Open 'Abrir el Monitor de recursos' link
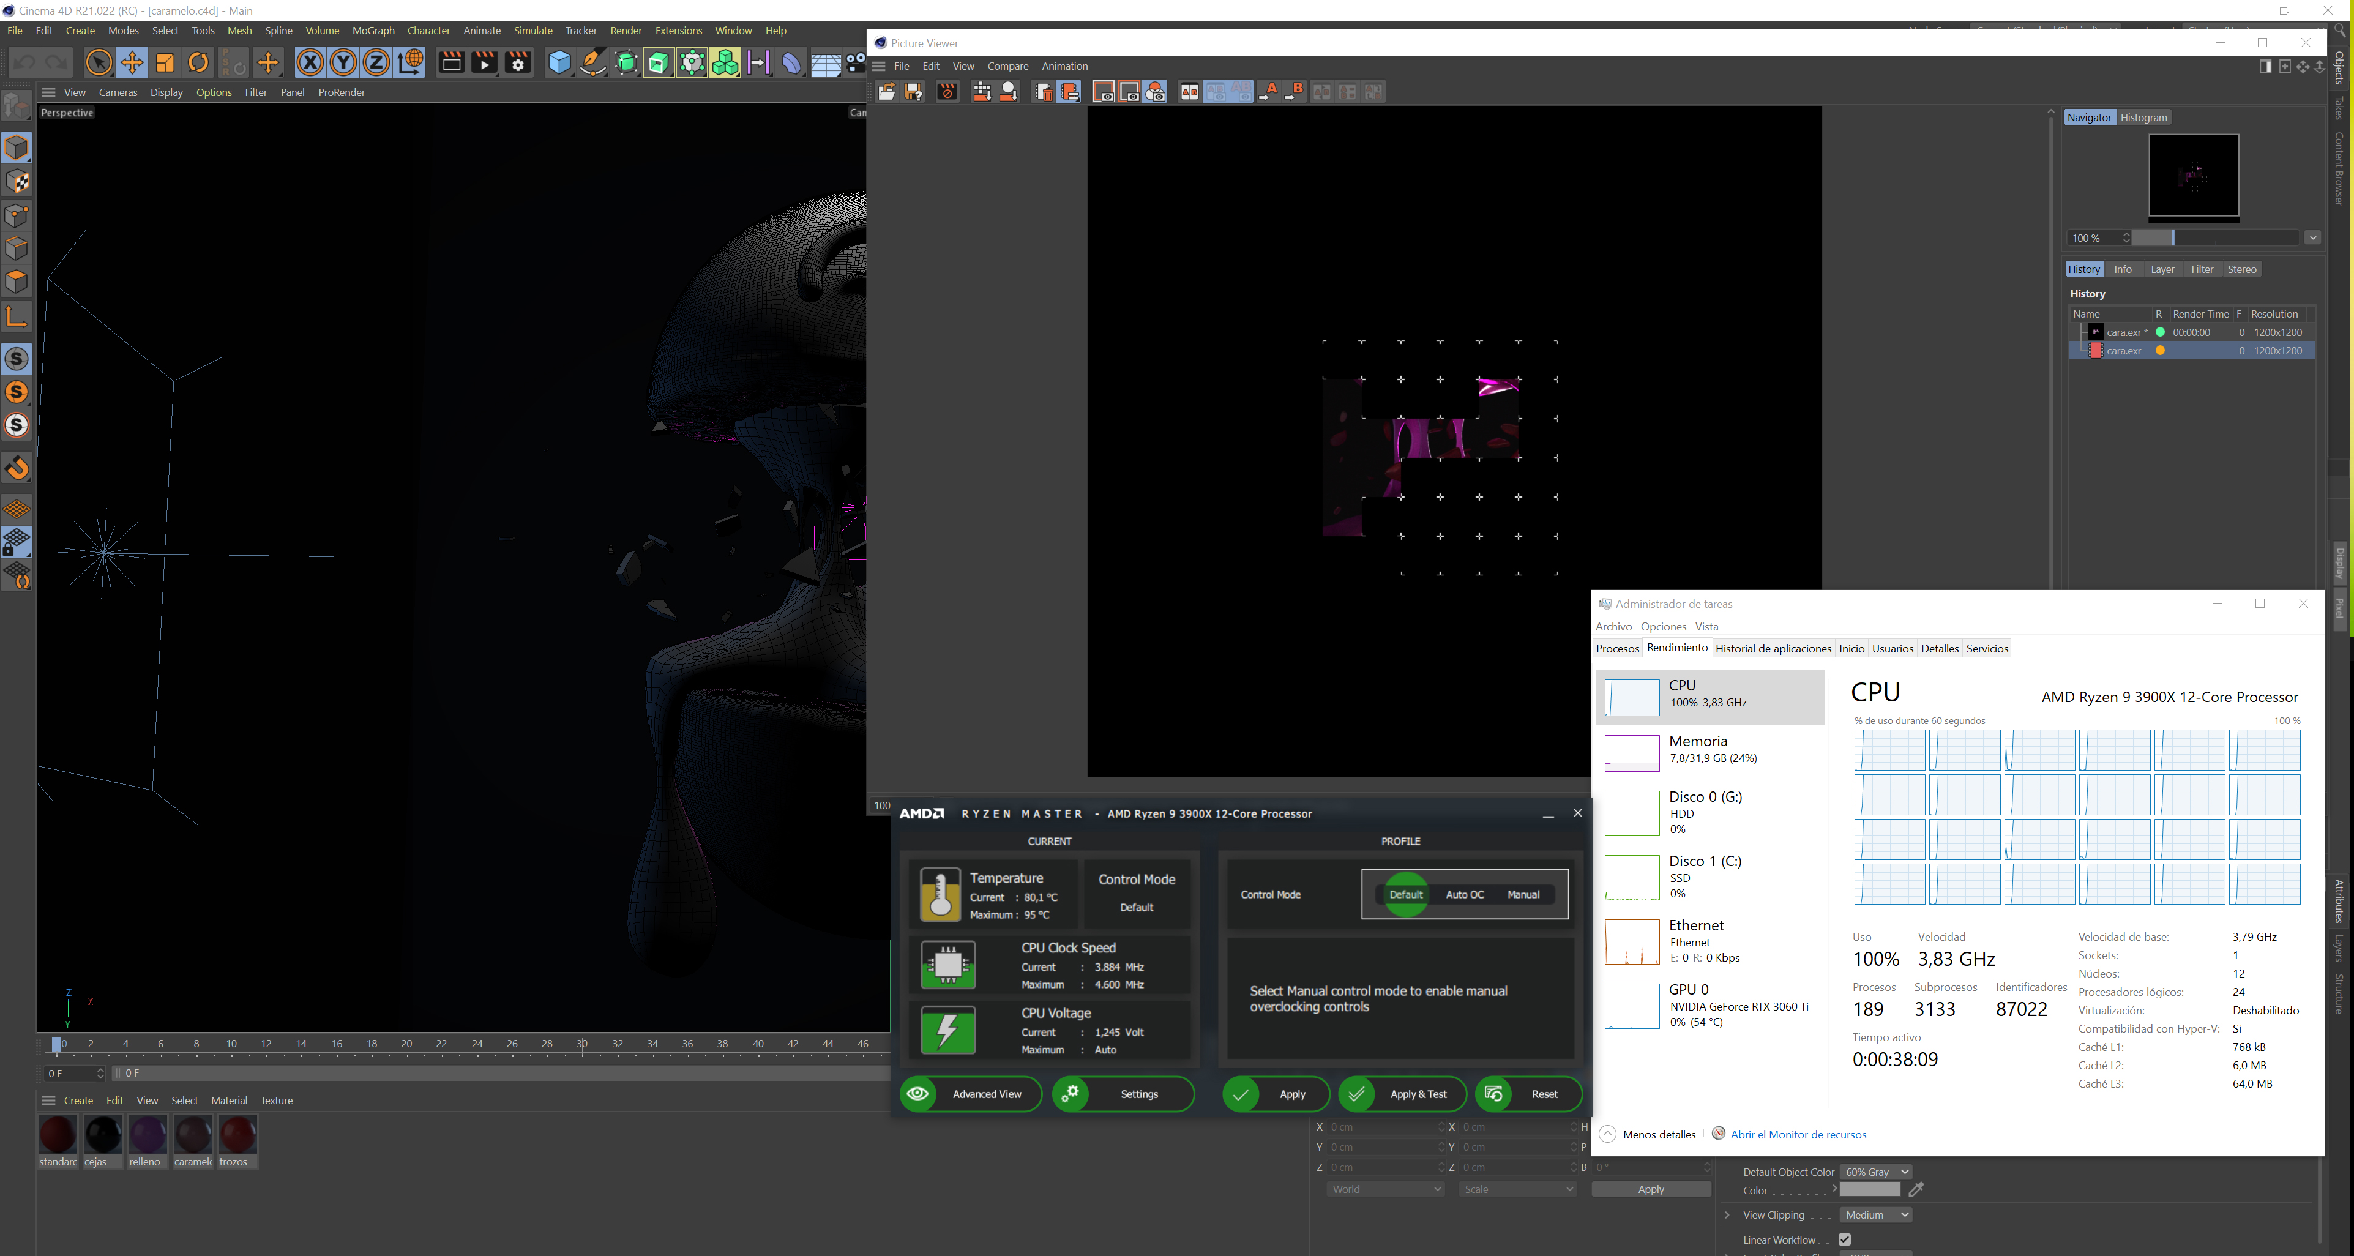Image resolution: width=2354 pixels, height=1256 pixels. point(1798,1134)
